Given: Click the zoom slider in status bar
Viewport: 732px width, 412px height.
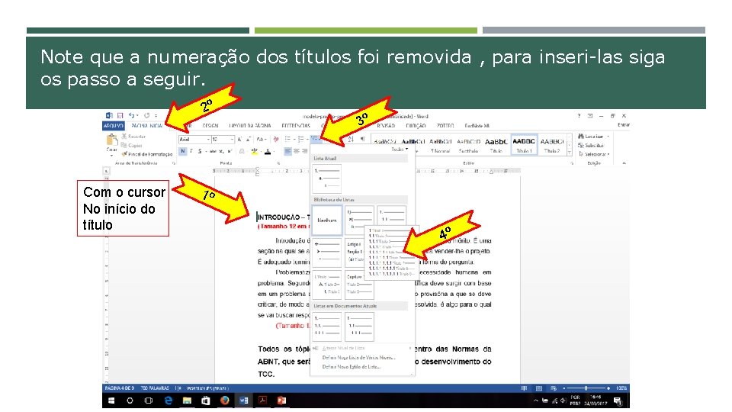Looking at the screenshot, I should [x=586, y=388].
